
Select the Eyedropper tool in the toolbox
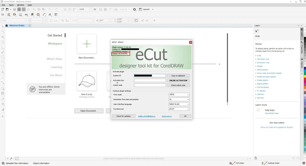pos(3,99)
